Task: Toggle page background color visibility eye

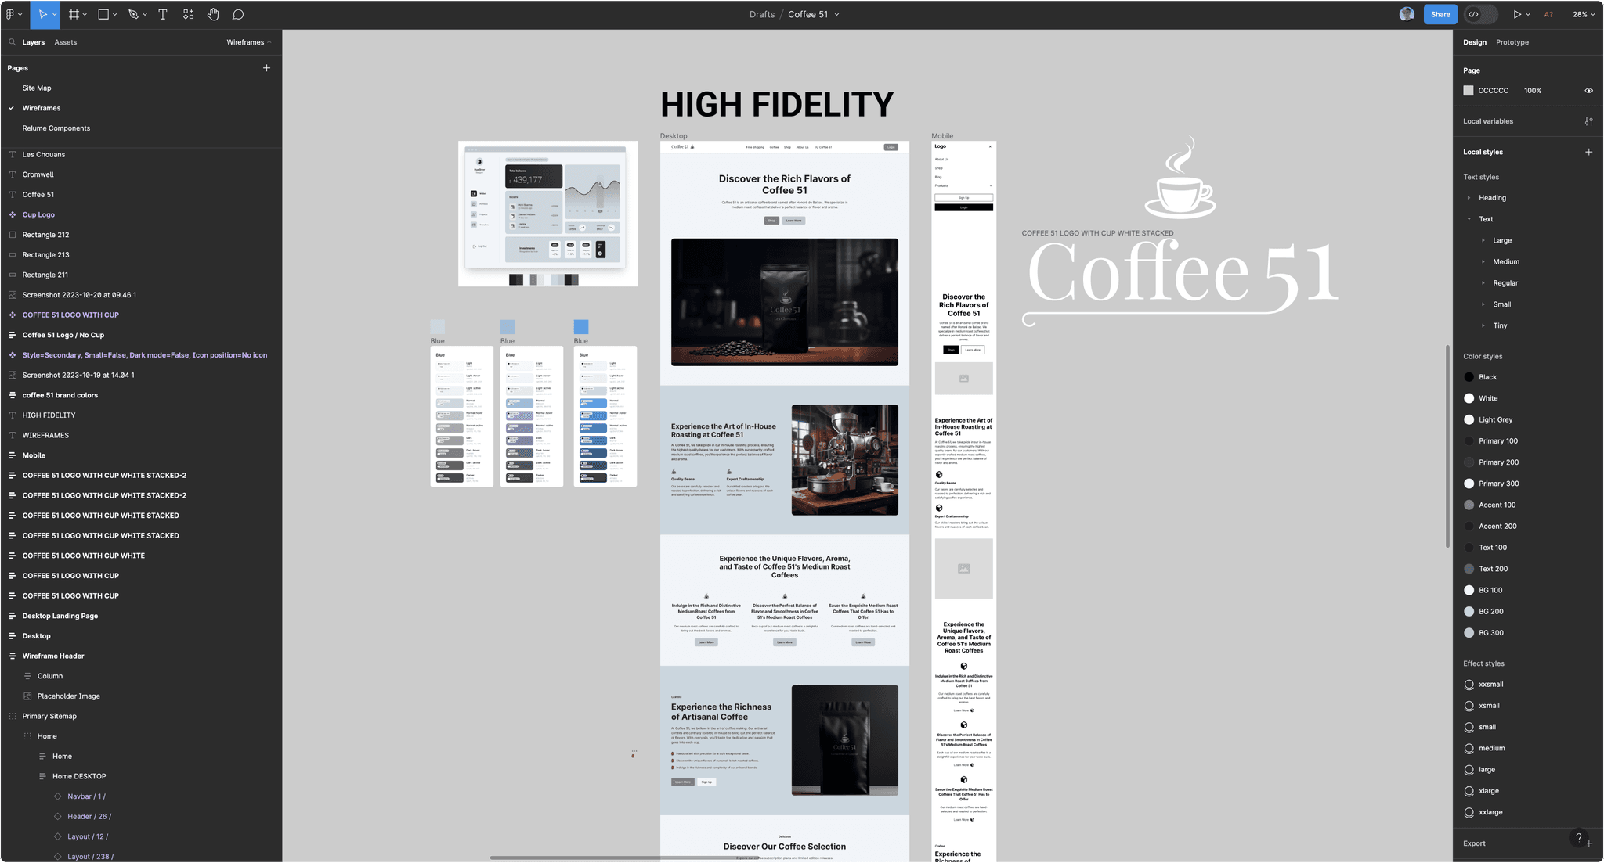Action: point(1588,91)
